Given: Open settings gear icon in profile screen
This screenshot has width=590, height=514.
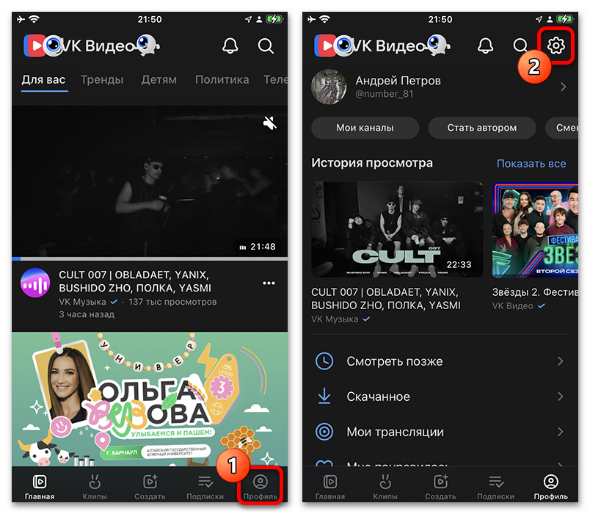Looking at the screenshot, I should [x=556, y=46].
